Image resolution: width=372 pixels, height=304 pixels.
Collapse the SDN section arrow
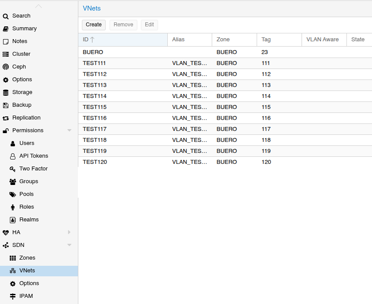coord(69,245)
